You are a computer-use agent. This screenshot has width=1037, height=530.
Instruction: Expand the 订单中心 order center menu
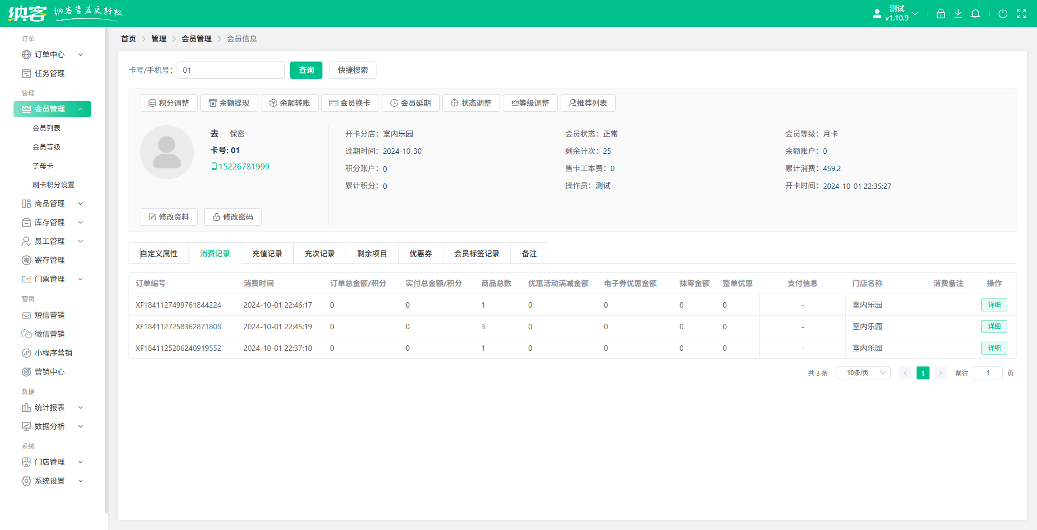point(52,55)
